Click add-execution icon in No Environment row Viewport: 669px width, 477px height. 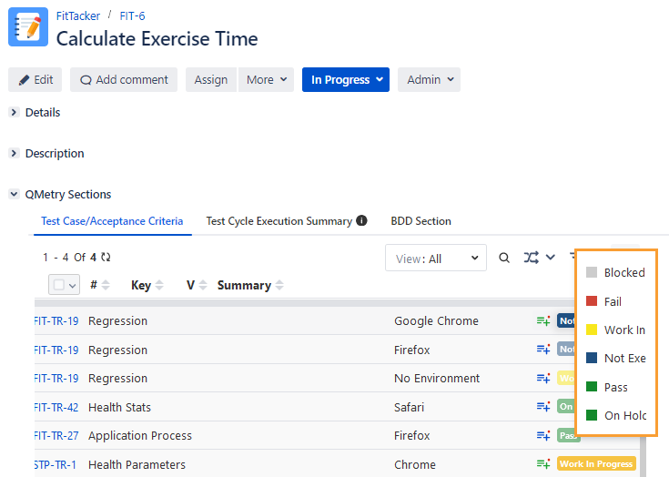(x=543, y=378)
